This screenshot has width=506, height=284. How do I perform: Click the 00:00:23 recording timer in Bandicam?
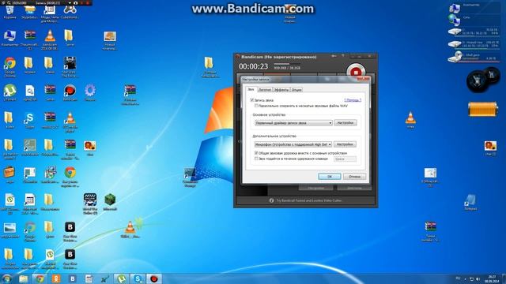253,66
